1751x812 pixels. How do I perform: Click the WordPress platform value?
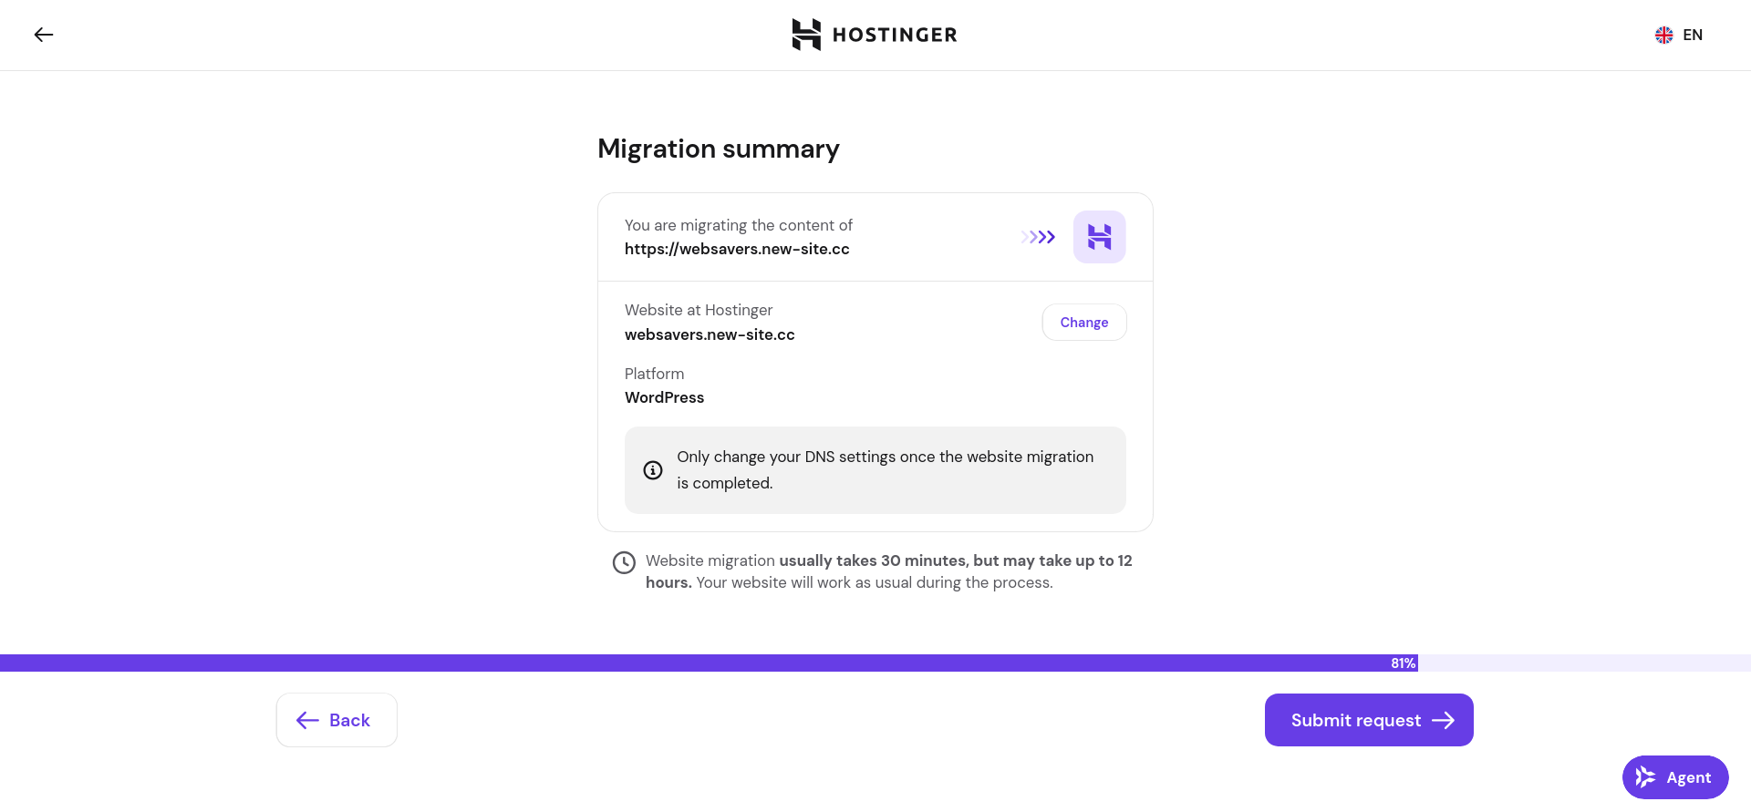(664, 397)
